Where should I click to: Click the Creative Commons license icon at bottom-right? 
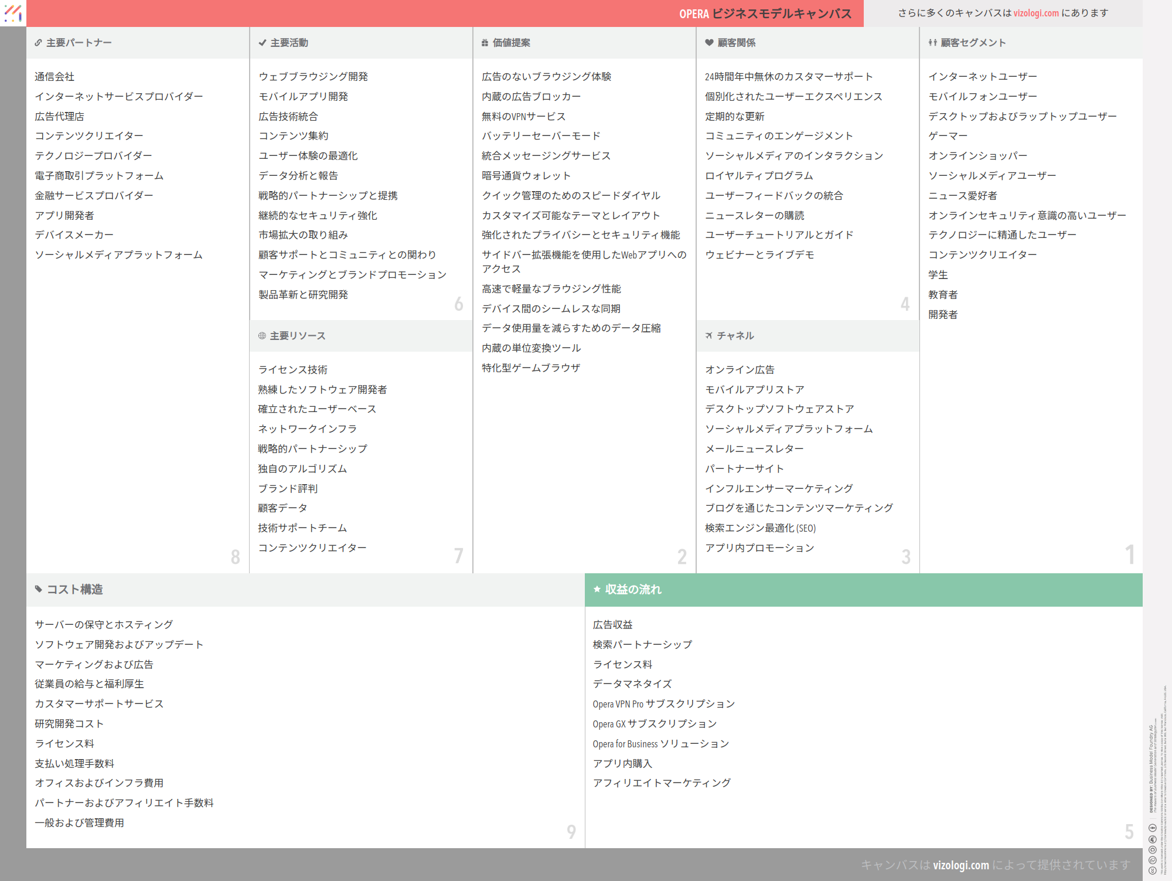[x=1152, y=870]
